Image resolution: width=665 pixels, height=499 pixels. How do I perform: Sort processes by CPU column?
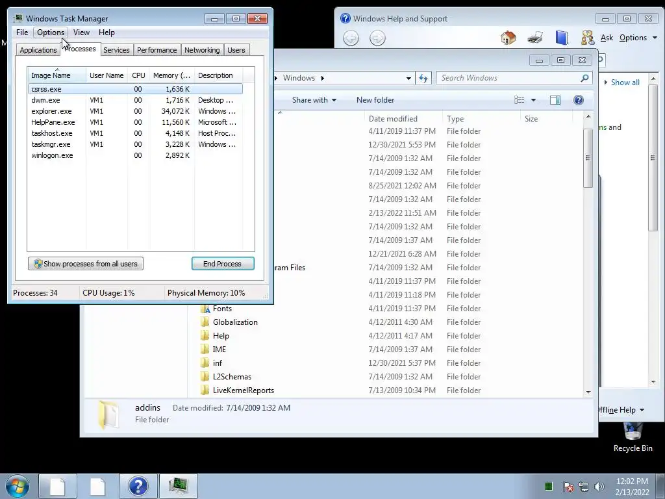(138, 75)
